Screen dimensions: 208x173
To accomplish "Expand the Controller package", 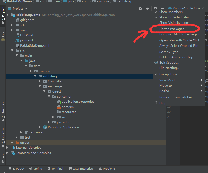I will (40, 81).
